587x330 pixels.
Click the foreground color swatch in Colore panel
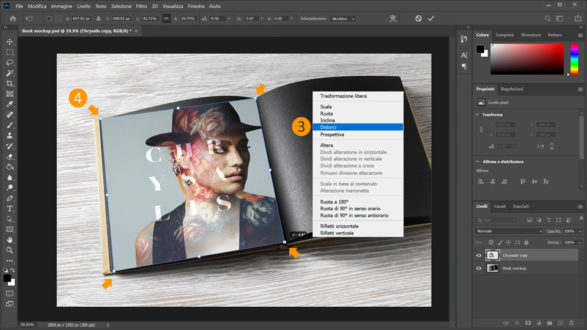(480, 49)
